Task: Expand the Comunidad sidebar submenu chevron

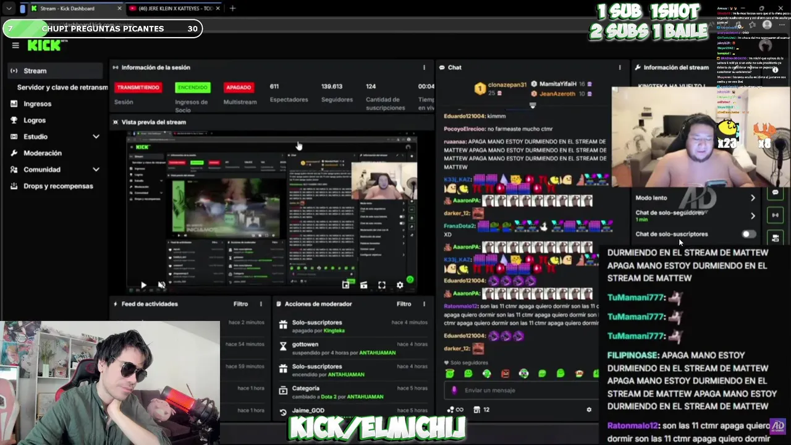Action: click(x=96, y=169)
